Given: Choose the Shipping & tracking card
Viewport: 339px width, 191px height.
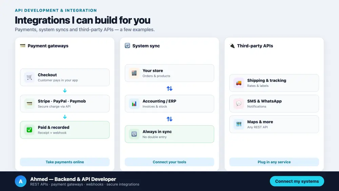Looking at the screenshot, I should pos(274,83).
